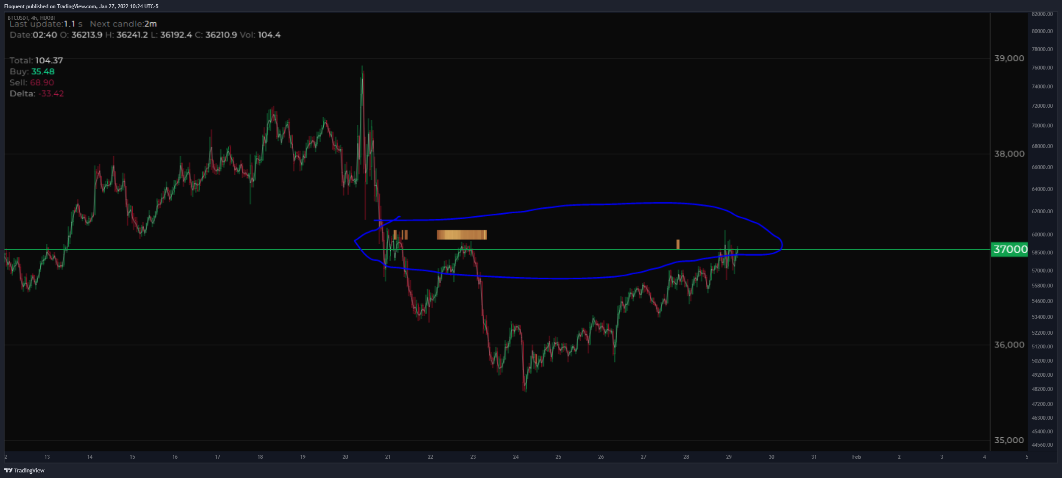
Task: Click the 38,000 price axis label
Action: coord(1009,154)
